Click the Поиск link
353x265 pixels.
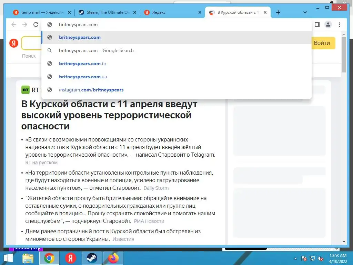click(29, 56)
